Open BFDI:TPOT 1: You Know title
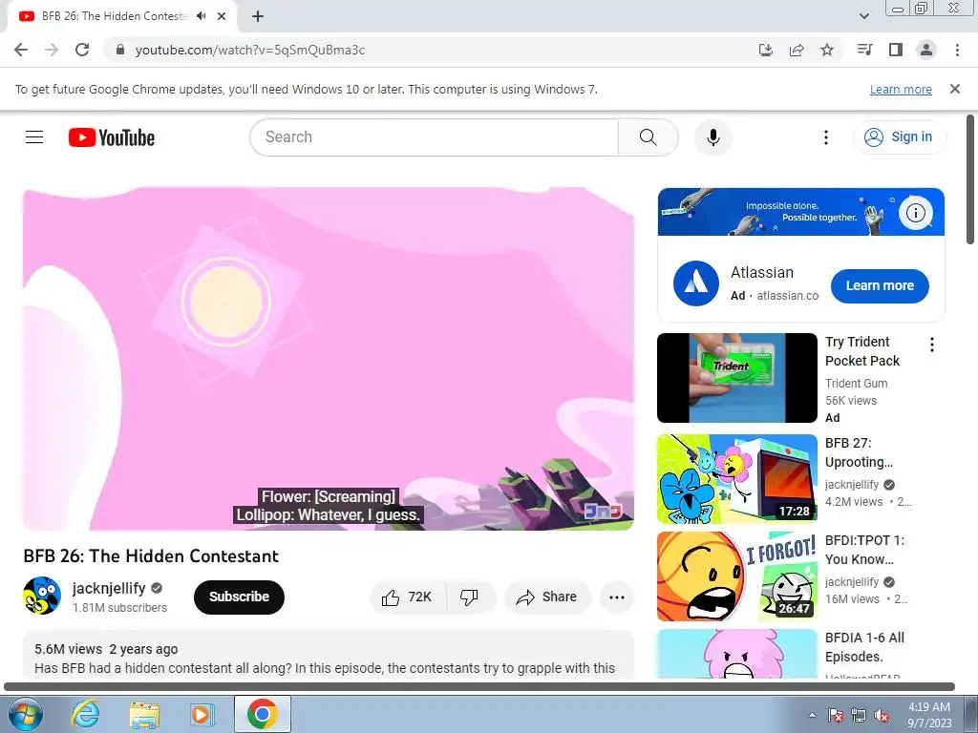Viewport: 978px width, 733px height. [864, 550]
